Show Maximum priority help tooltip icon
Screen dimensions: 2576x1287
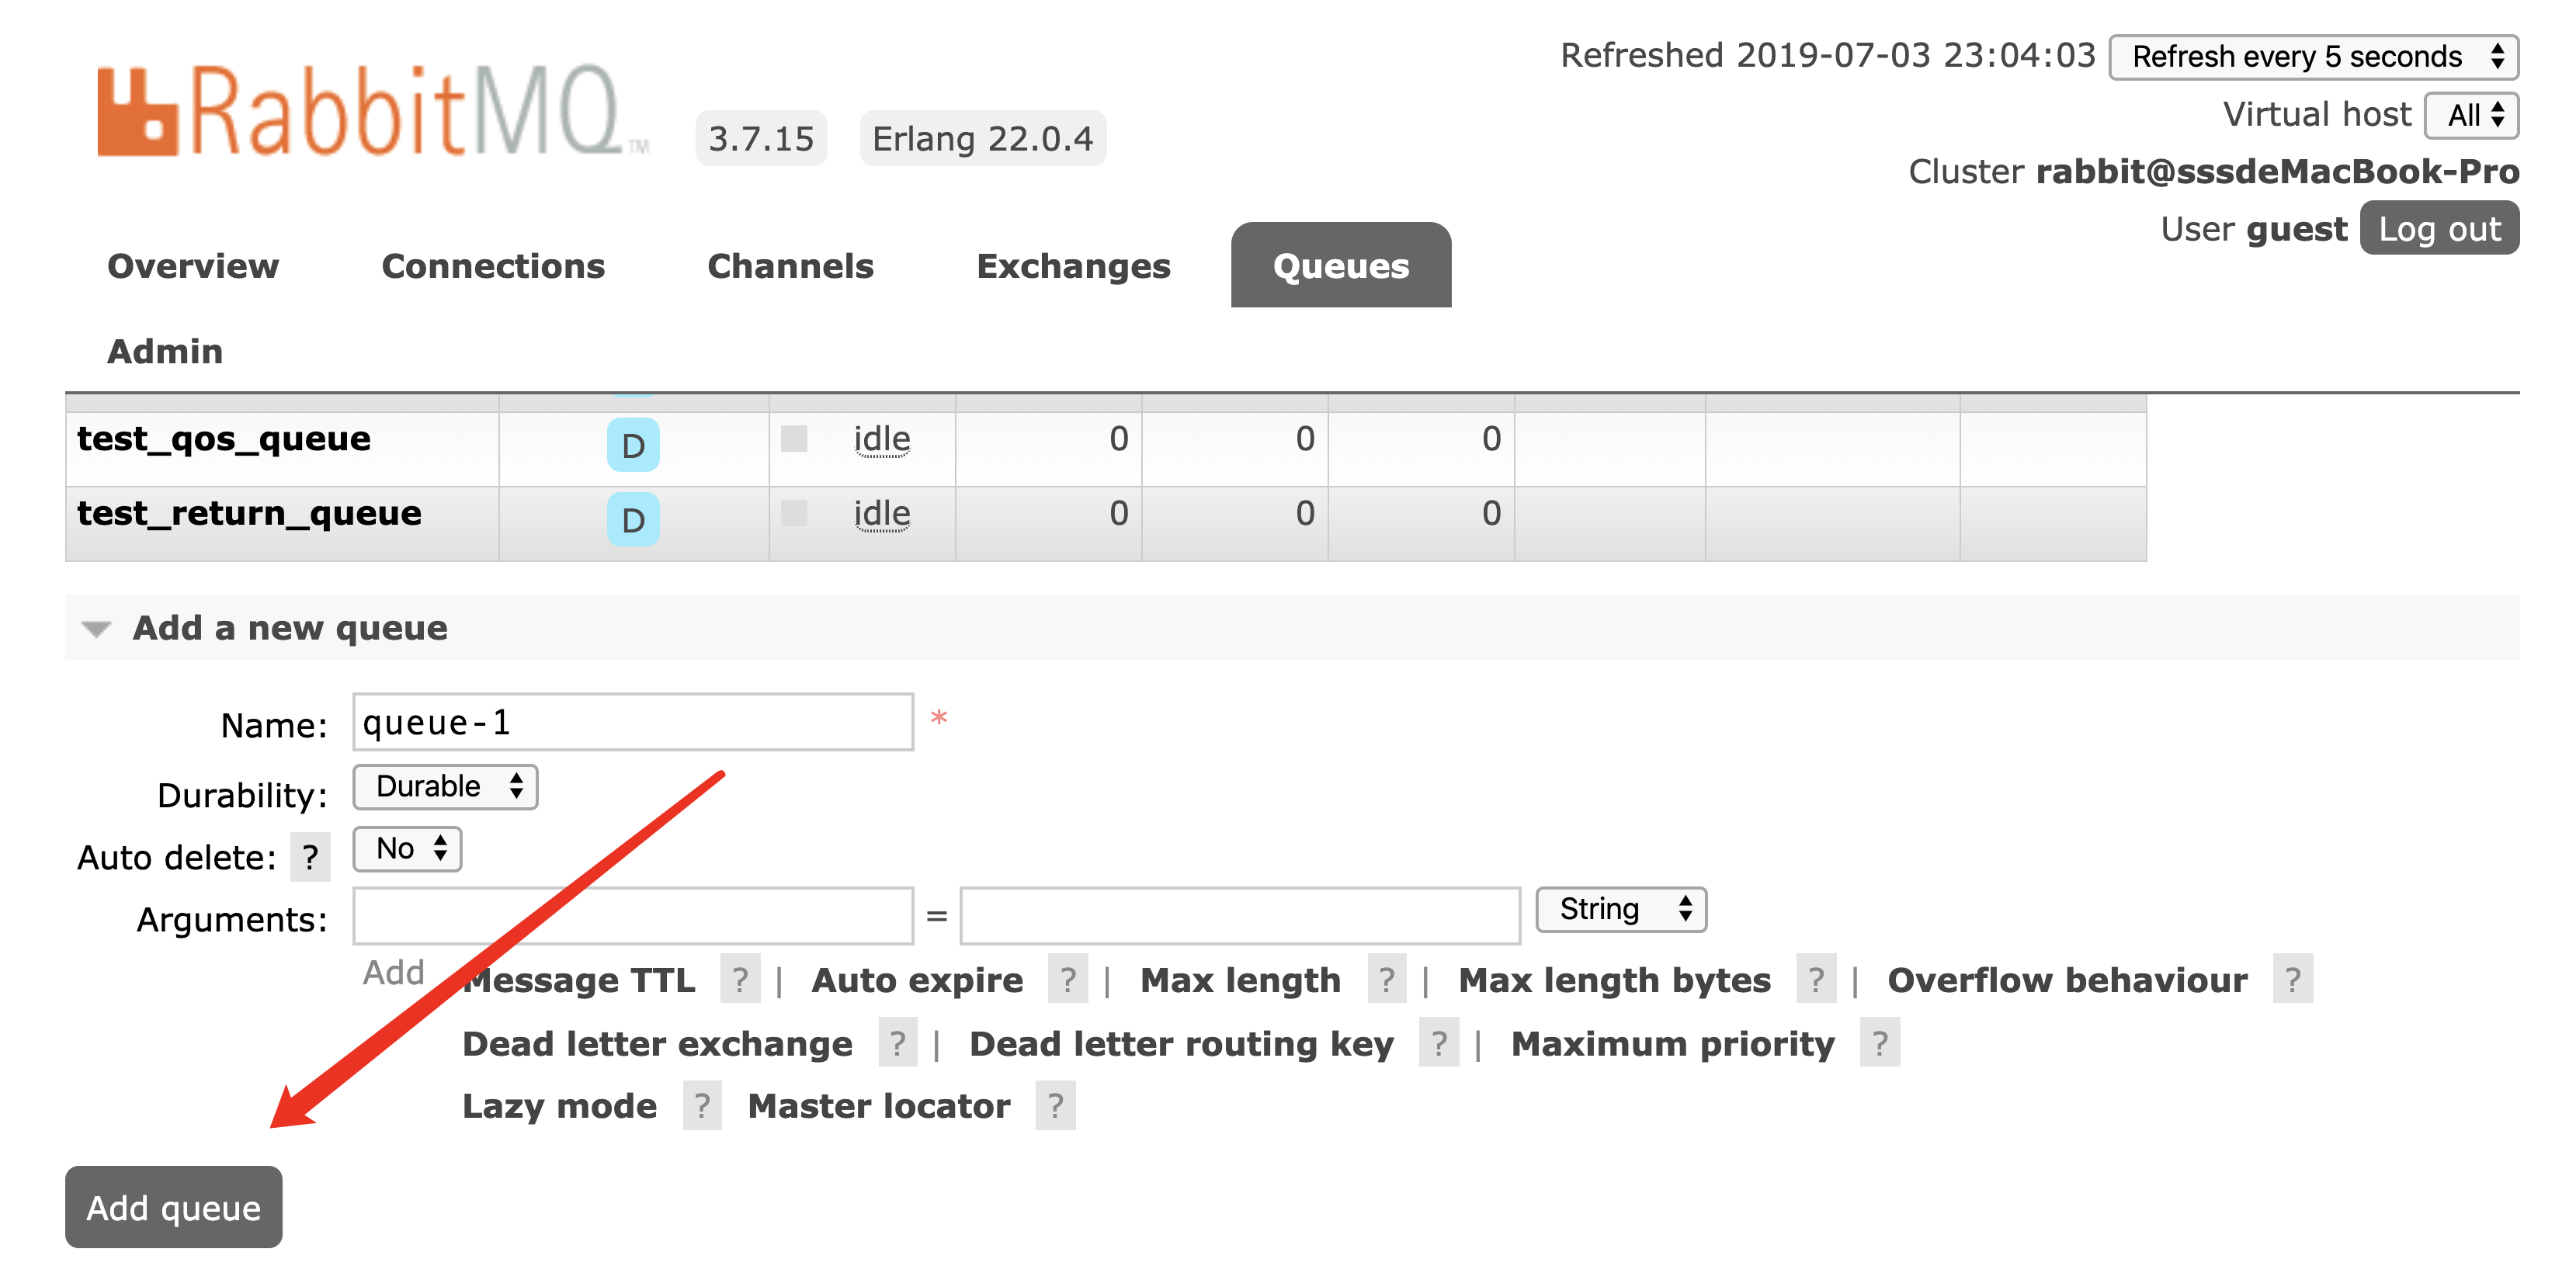click(1879, 1043)
